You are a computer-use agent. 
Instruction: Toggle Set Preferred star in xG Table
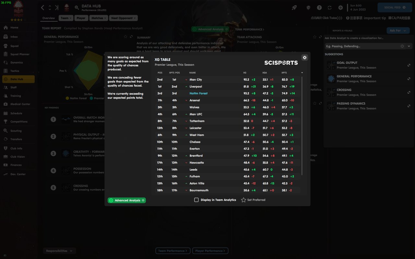(x=243, y=200)
